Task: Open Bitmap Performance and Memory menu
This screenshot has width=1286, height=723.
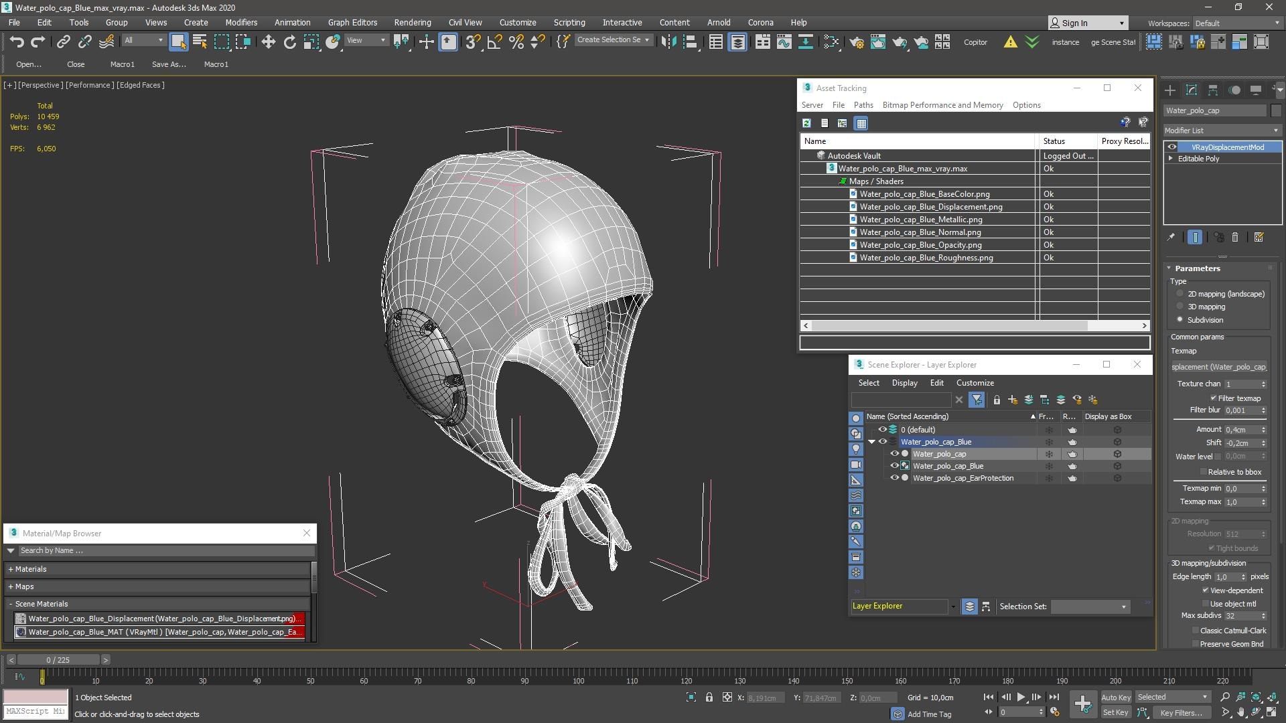Action: coord(942,105)
